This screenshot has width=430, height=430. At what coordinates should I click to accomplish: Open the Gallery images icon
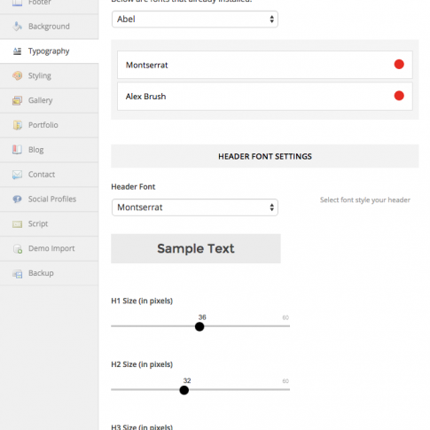point(17,100)
